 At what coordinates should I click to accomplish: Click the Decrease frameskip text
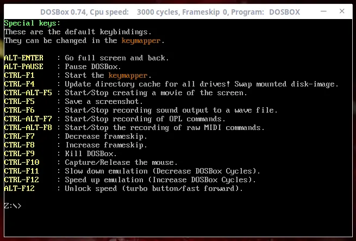click(x=106, y=136)
